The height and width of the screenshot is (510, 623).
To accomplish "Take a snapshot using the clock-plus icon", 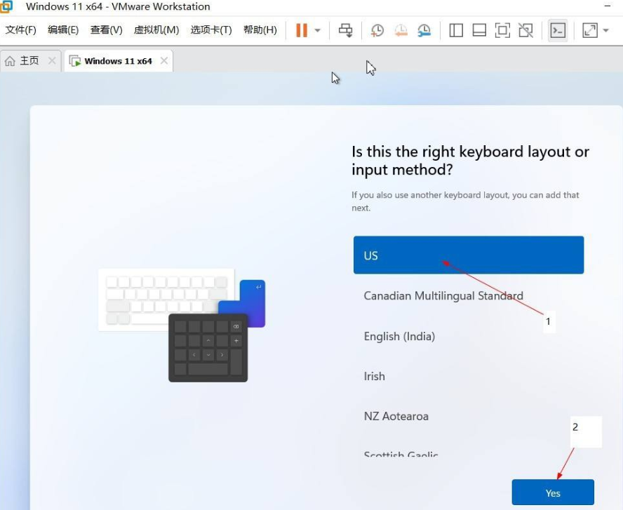I will (377, 30).
